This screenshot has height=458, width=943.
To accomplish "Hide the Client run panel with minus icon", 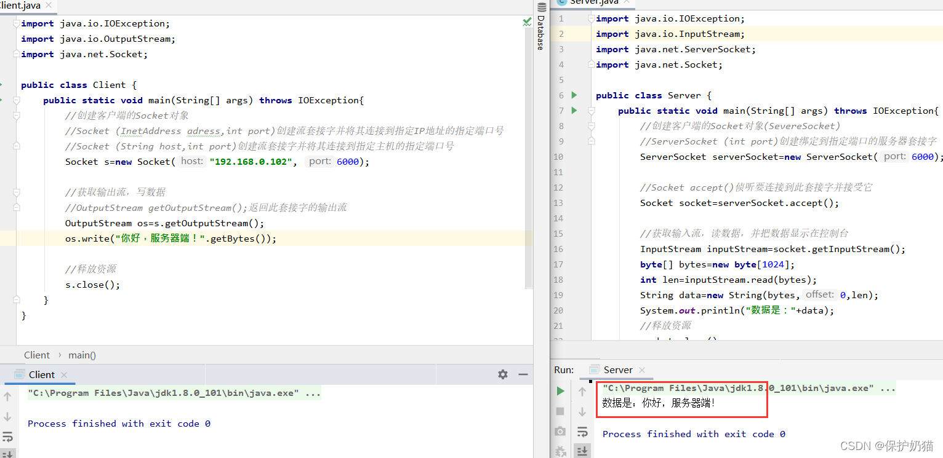I will pyautogui.click(x=523, y=374).
